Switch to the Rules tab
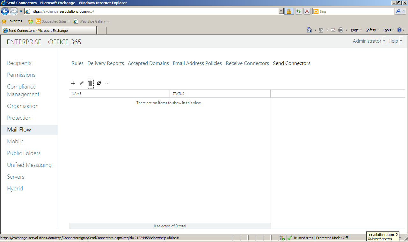 coord(77,63)
